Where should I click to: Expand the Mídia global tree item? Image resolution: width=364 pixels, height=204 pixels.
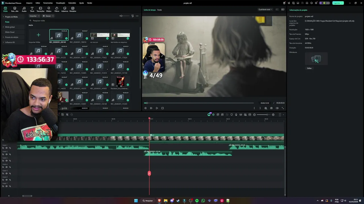[3, 27]
